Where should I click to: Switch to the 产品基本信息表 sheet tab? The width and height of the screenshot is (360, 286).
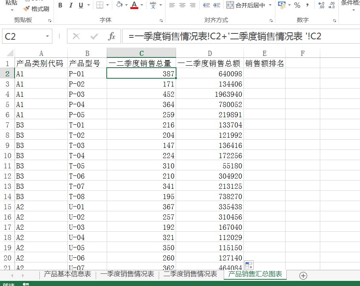click(67, 274)
